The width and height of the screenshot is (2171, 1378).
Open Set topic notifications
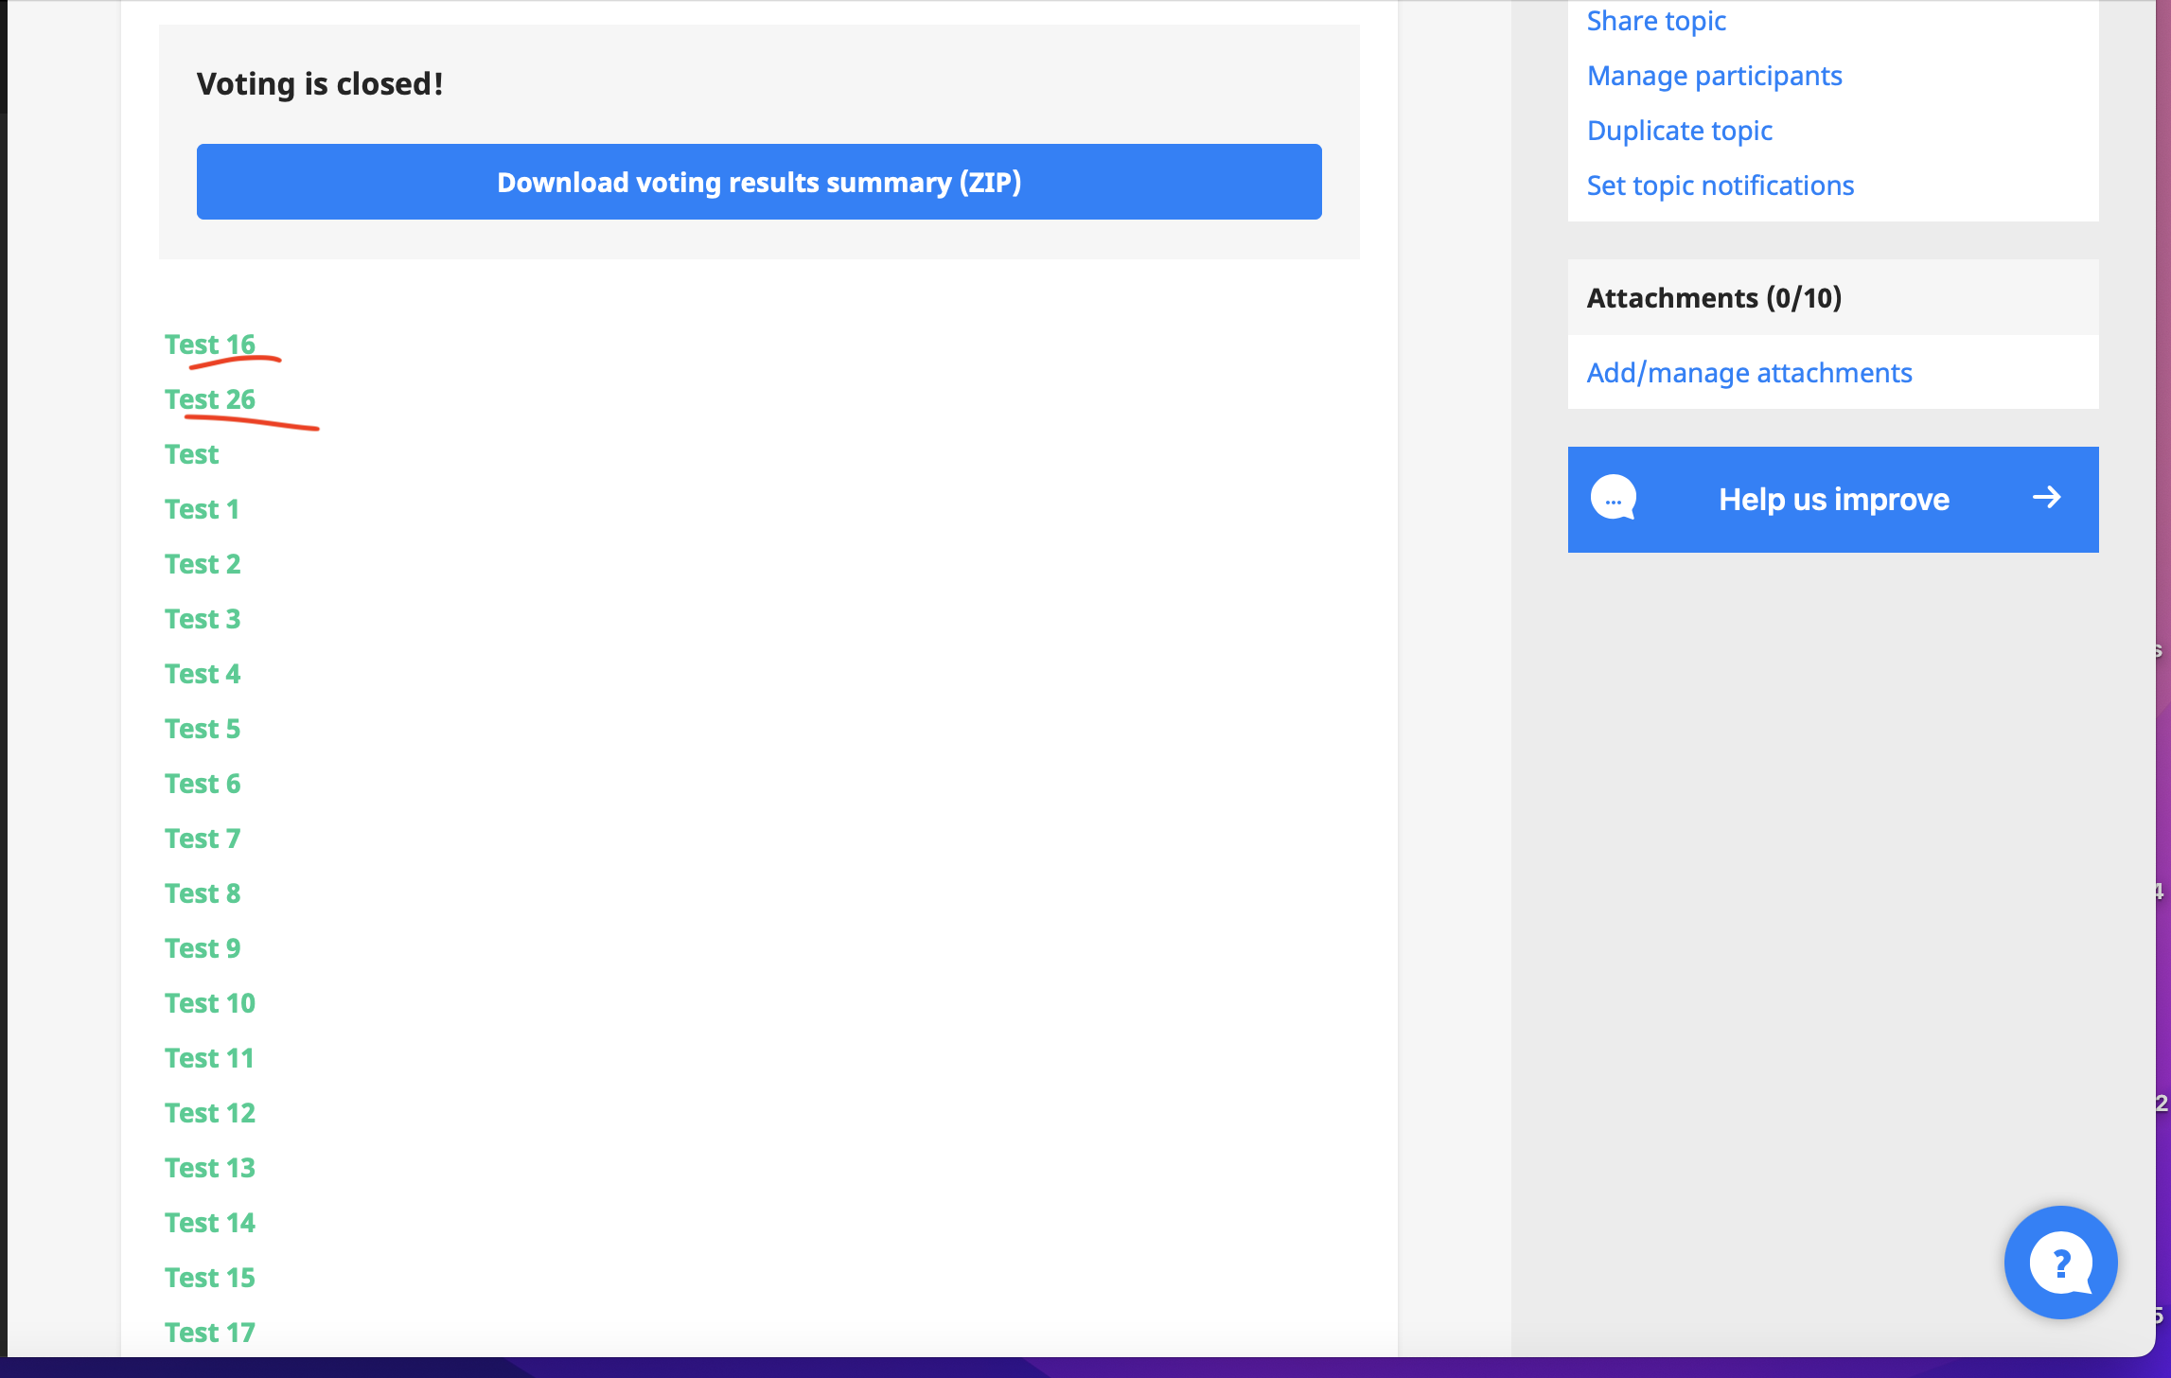pos(1721,185)
